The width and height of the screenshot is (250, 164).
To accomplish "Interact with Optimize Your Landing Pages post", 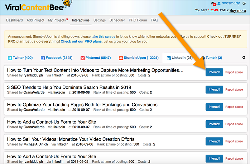I will (x=214, y=107).
